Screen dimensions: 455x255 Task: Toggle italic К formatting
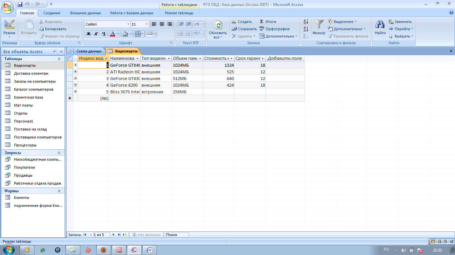[x=96, y=34]
